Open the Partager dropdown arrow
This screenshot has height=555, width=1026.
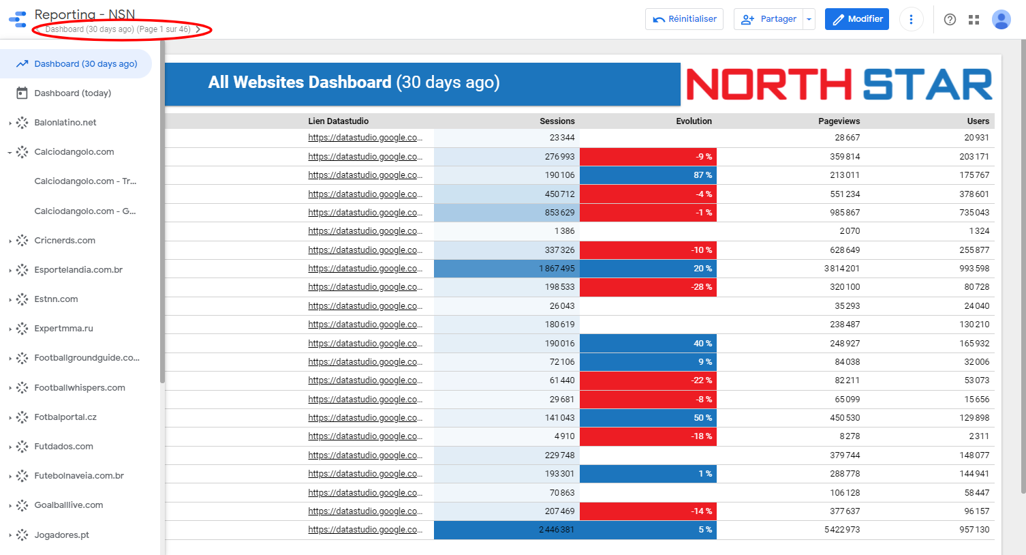(809, 20)
